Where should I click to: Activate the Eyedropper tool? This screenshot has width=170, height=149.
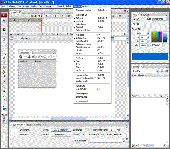pyautogui.click(x=4, y=76)
